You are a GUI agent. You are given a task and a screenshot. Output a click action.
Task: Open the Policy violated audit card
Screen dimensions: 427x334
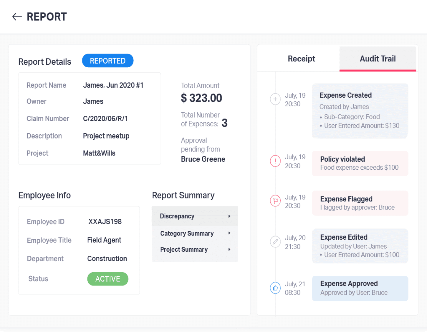tap(360, 163)
